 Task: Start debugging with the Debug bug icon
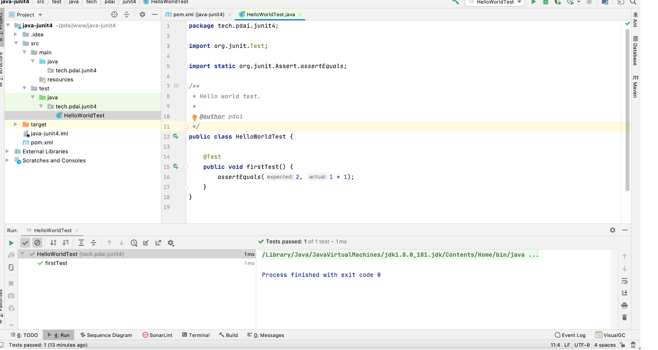pyautogui.click(x=545, y=2)
